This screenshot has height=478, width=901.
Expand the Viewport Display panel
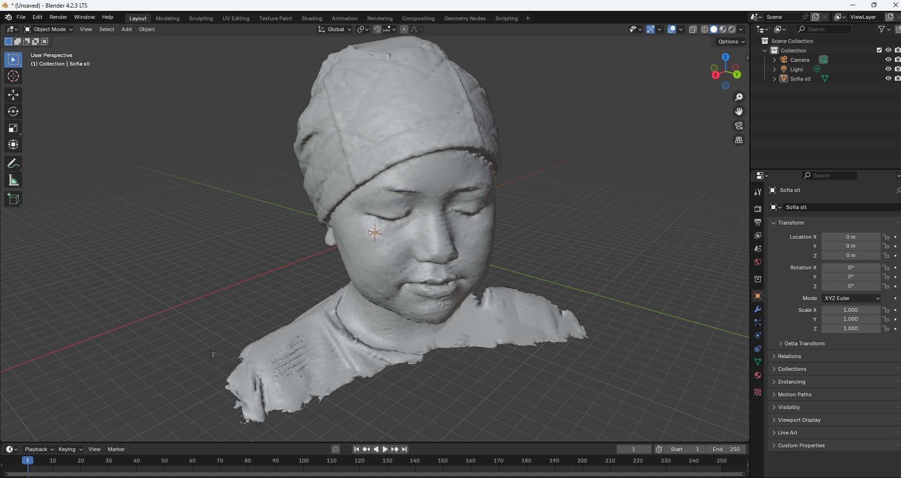[799, 420]
